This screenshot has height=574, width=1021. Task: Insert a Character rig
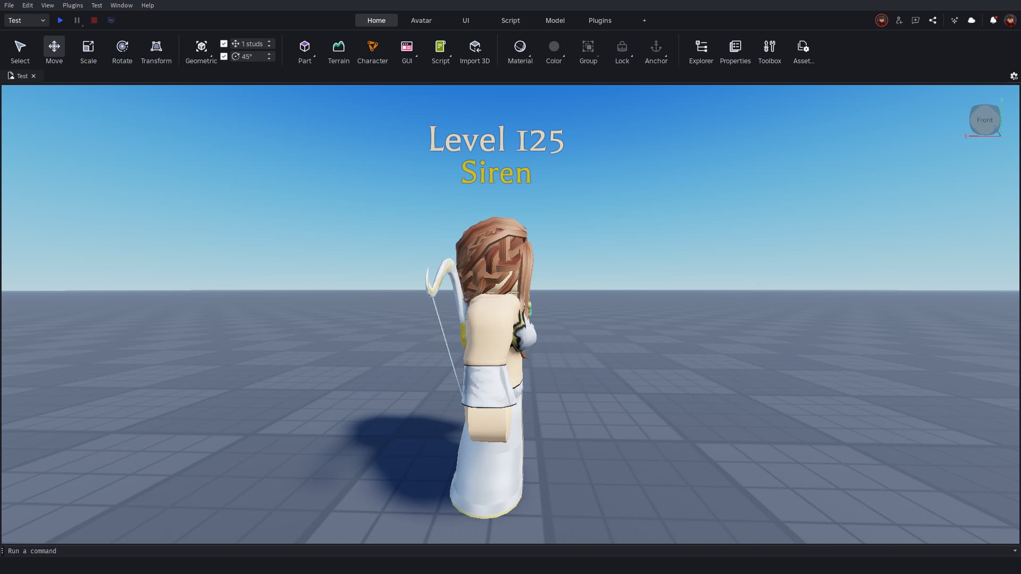click(372, 52)
